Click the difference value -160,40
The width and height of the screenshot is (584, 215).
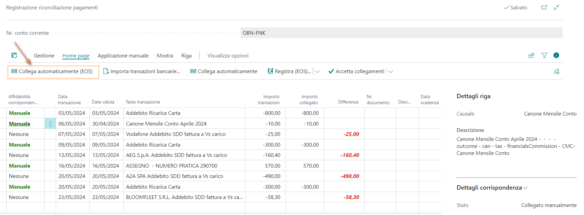(350, 155)
